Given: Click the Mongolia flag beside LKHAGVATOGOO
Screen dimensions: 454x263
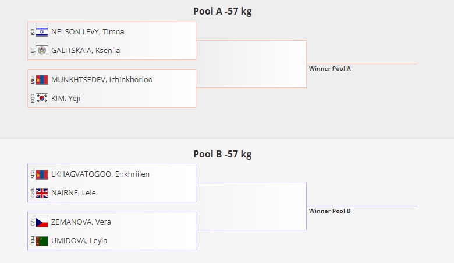Looking at the screenshot, I should point(42,174).
